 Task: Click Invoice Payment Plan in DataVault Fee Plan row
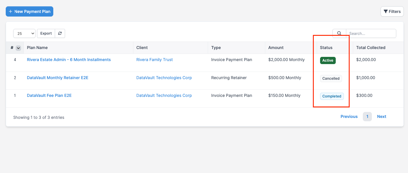pyautogui.click(x=232, y=95)
